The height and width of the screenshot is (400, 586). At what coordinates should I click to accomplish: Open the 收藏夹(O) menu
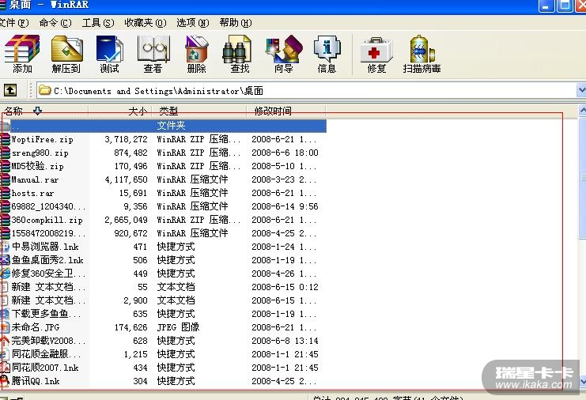tap(146, 23)
